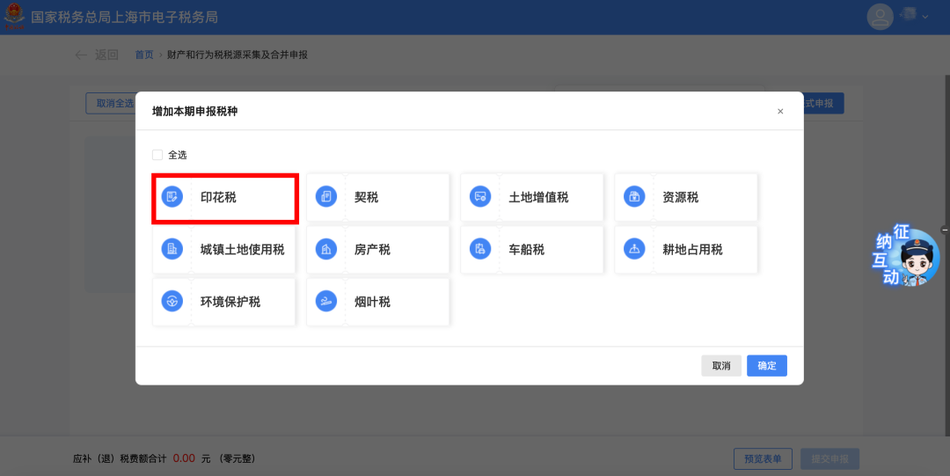Choose the 土地增值税 icon
This screenshot has height=476, width=950.
(479, 197)
